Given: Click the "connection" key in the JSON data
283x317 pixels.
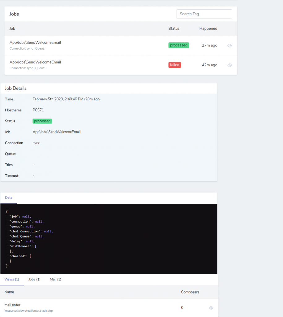Looking at the screenshot, I should point(21,221).
